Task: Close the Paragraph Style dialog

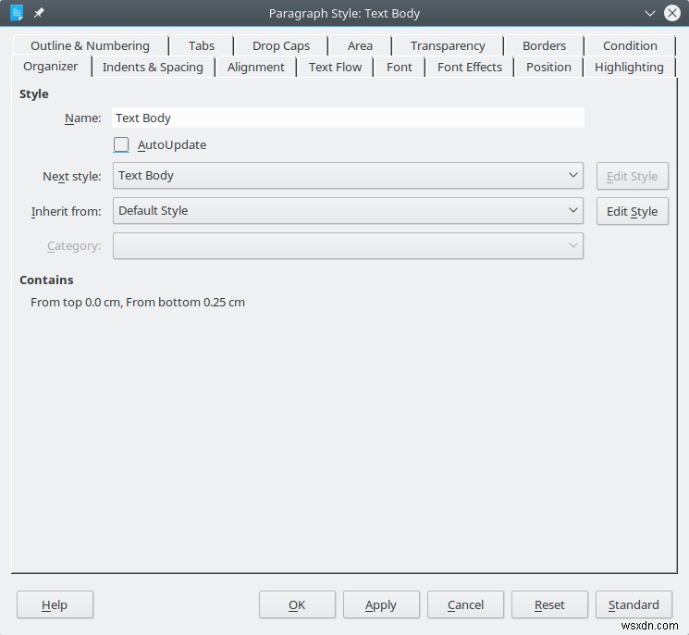Action: tap(672, 13)
